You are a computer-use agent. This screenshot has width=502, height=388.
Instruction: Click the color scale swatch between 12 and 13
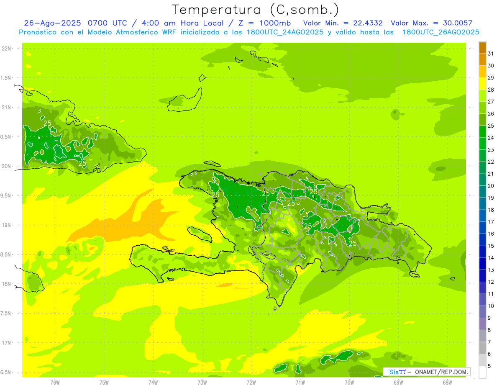point(482,276)
